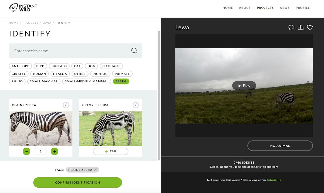The image size is (324, 193).
Task: Favorite the Lewa video with heart icon
Action: (x=310, y=27)
